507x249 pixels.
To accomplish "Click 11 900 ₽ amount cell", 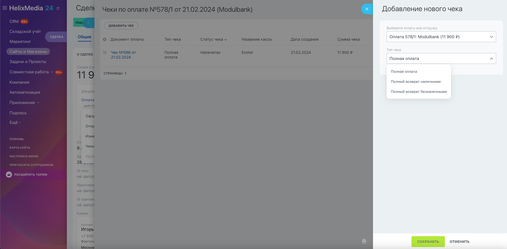I will (x=345, y=52).
